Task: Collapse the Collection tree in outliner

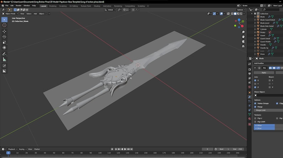Action: [x=252, y=14]
